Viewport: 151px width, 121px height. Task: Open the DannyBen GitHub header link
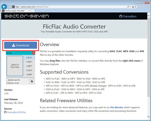point(128,16)
